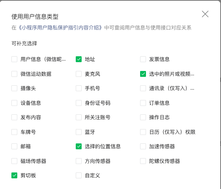Select the 手机号 checkbox

coord(79,88)
